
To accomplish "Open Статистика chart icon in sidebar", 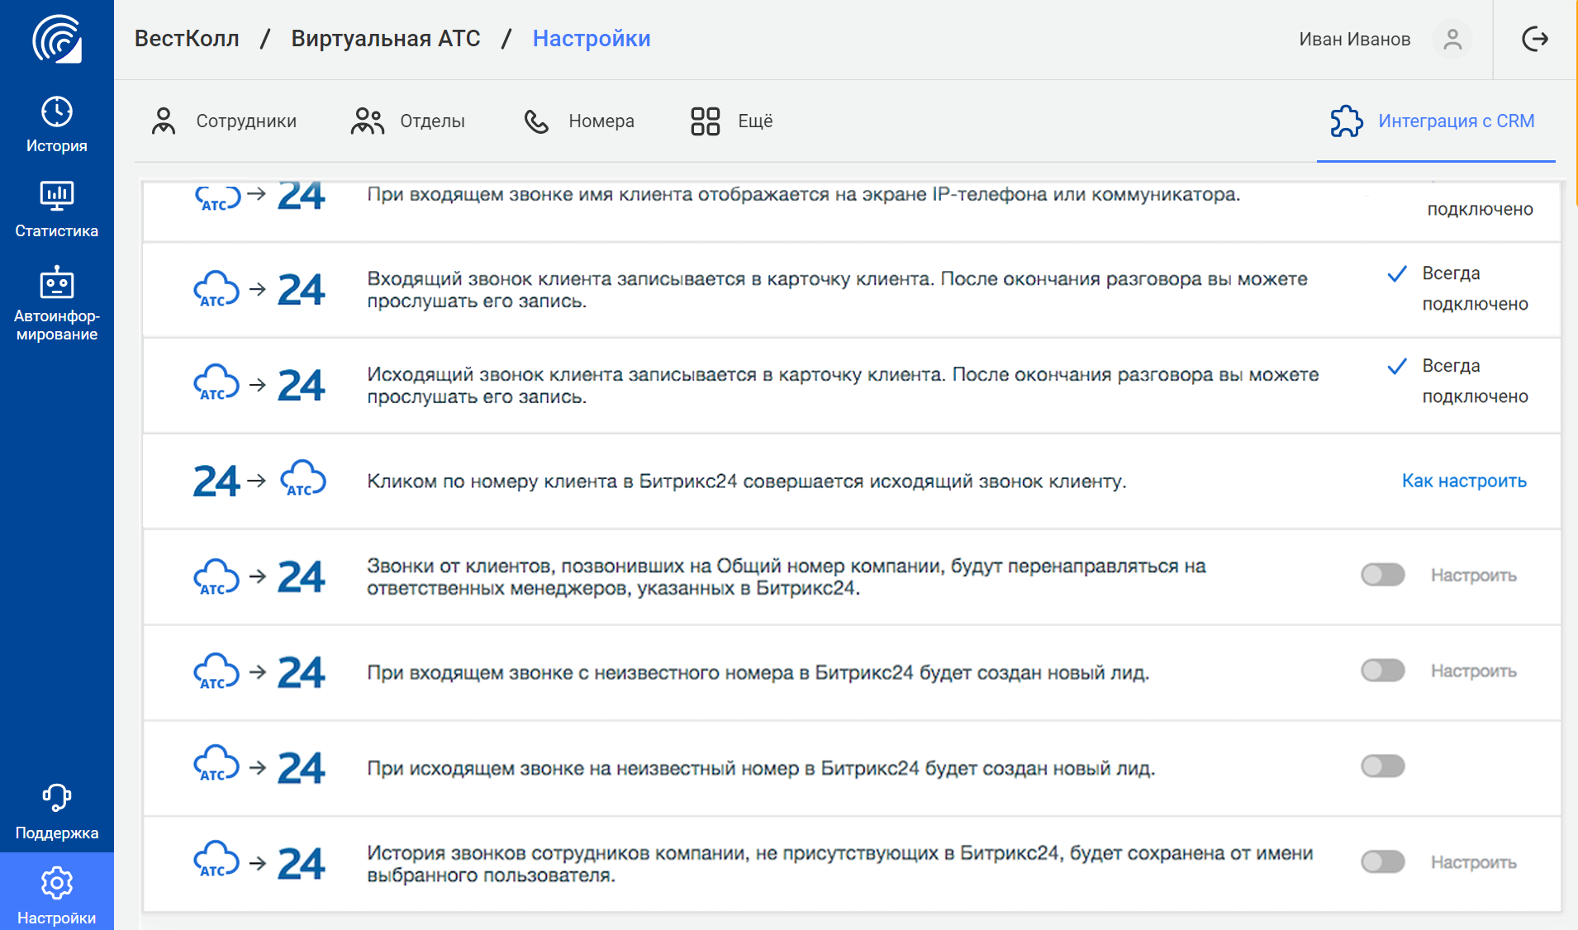I will tap(57, 197).
